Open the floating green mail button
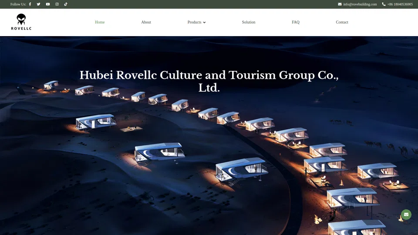This screenshot has width=418, height=235. (406, 215)
